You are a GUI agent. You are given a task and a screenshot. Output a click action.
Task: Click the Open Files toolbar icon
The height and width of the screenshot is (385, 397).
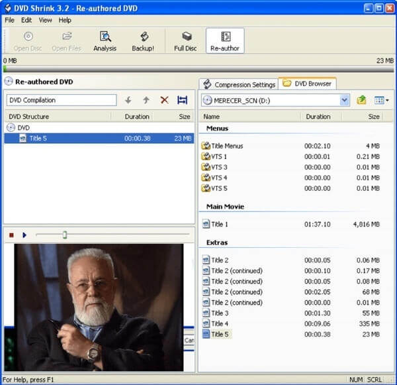67,36
